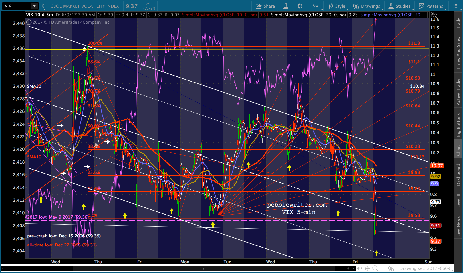Click the 50-period SimpleMovingAvg label
The width and height of the screenshot is (463, 273).
click(393, 15)
